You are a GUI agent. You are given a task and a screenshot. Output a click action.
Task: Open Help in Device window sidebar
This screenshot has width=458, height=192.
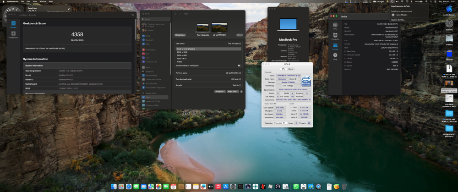(335, 56)
